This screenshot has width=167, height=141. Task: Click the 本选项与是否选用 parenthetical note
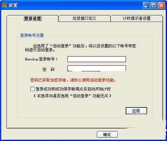pos(72,96)
